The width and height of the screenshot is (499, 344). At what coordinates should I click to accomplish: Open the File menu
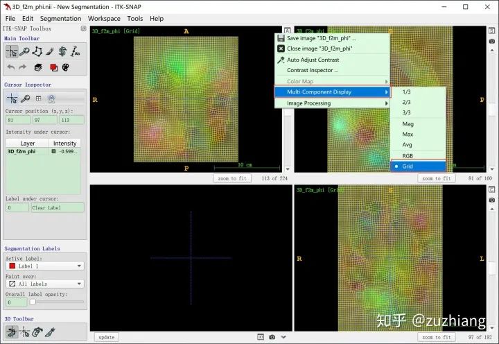(10, 19)
